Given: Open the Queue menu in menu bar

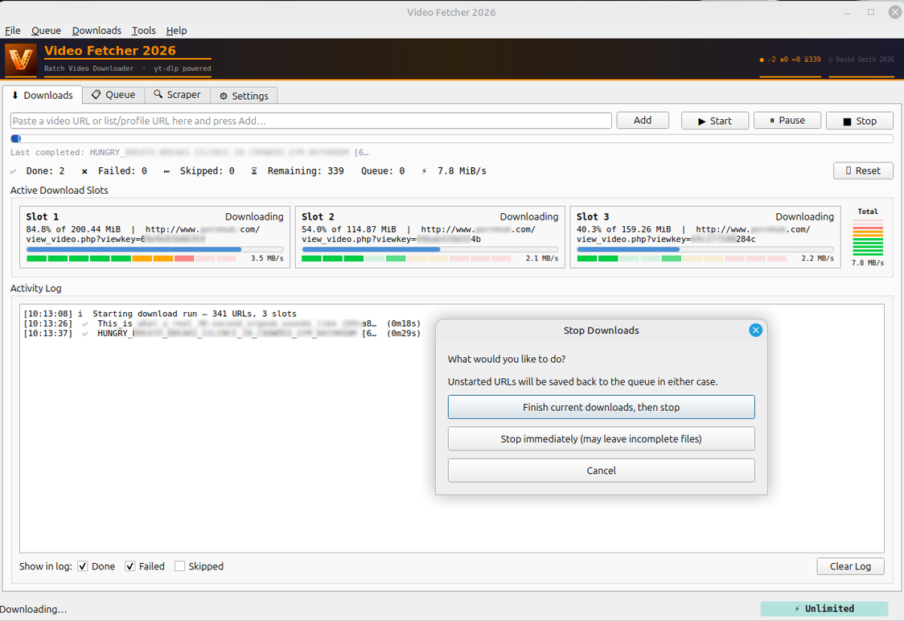Looking at the screenshot, I should point(46,31).
